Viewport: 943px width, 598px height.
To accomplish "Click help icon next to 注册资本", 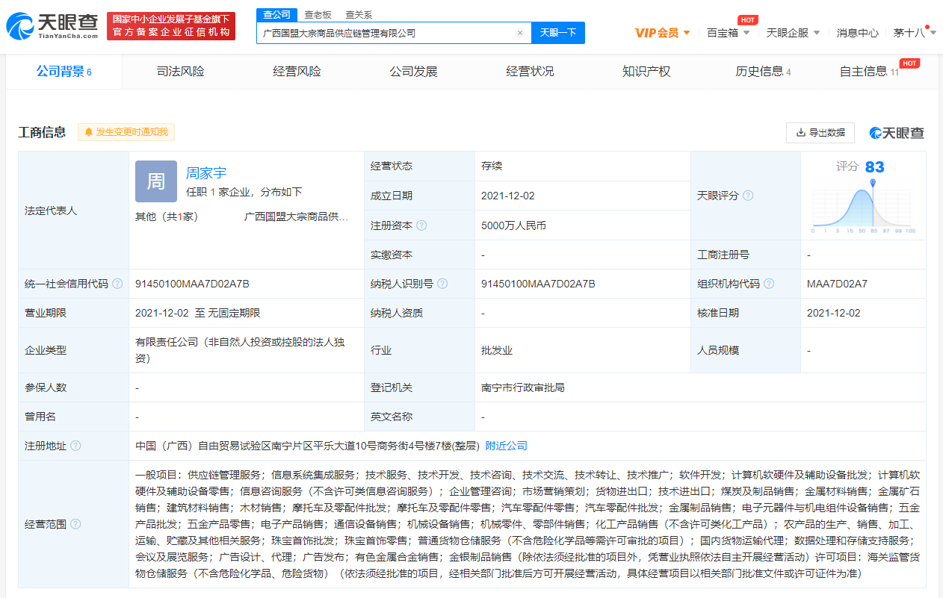I will (x=422, y=225).
